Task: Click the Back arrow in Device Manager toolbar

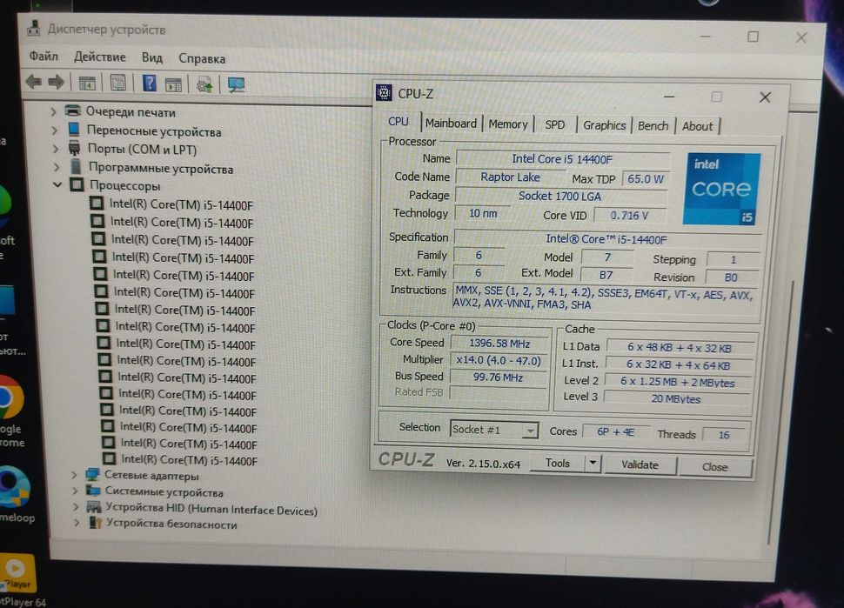Action: coord(34,82)
